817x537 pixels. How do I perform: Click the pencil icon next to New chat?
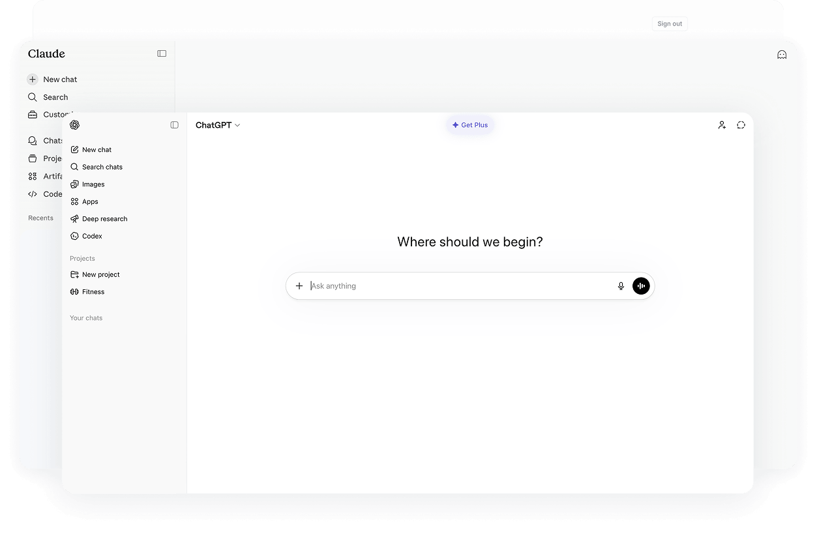pyautogui.click(x=74, y=150)
